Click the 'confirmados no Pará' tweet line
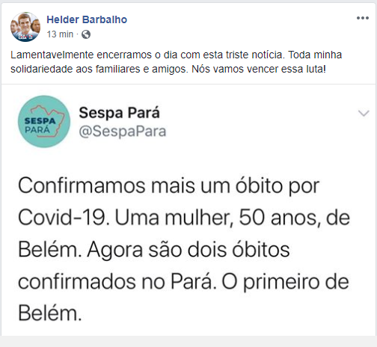Viewport: 377px width, 347px height. (117, 282)
